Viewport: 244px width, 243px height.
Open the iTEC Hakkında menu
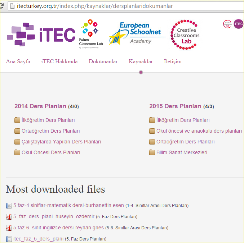click(x=59, y=61)
